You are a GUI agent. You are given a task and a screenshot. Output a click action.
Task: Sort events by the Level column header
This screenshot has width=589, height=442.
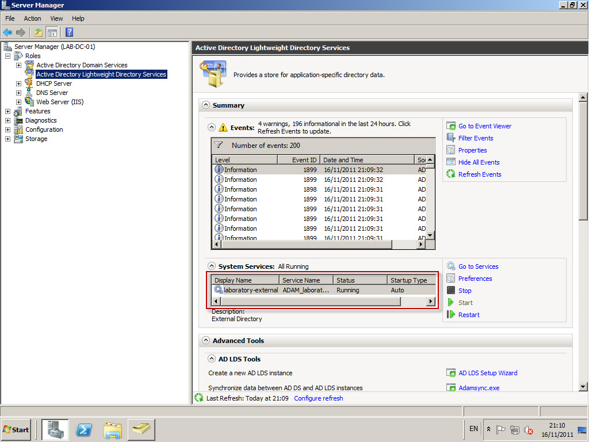[245, 160]
